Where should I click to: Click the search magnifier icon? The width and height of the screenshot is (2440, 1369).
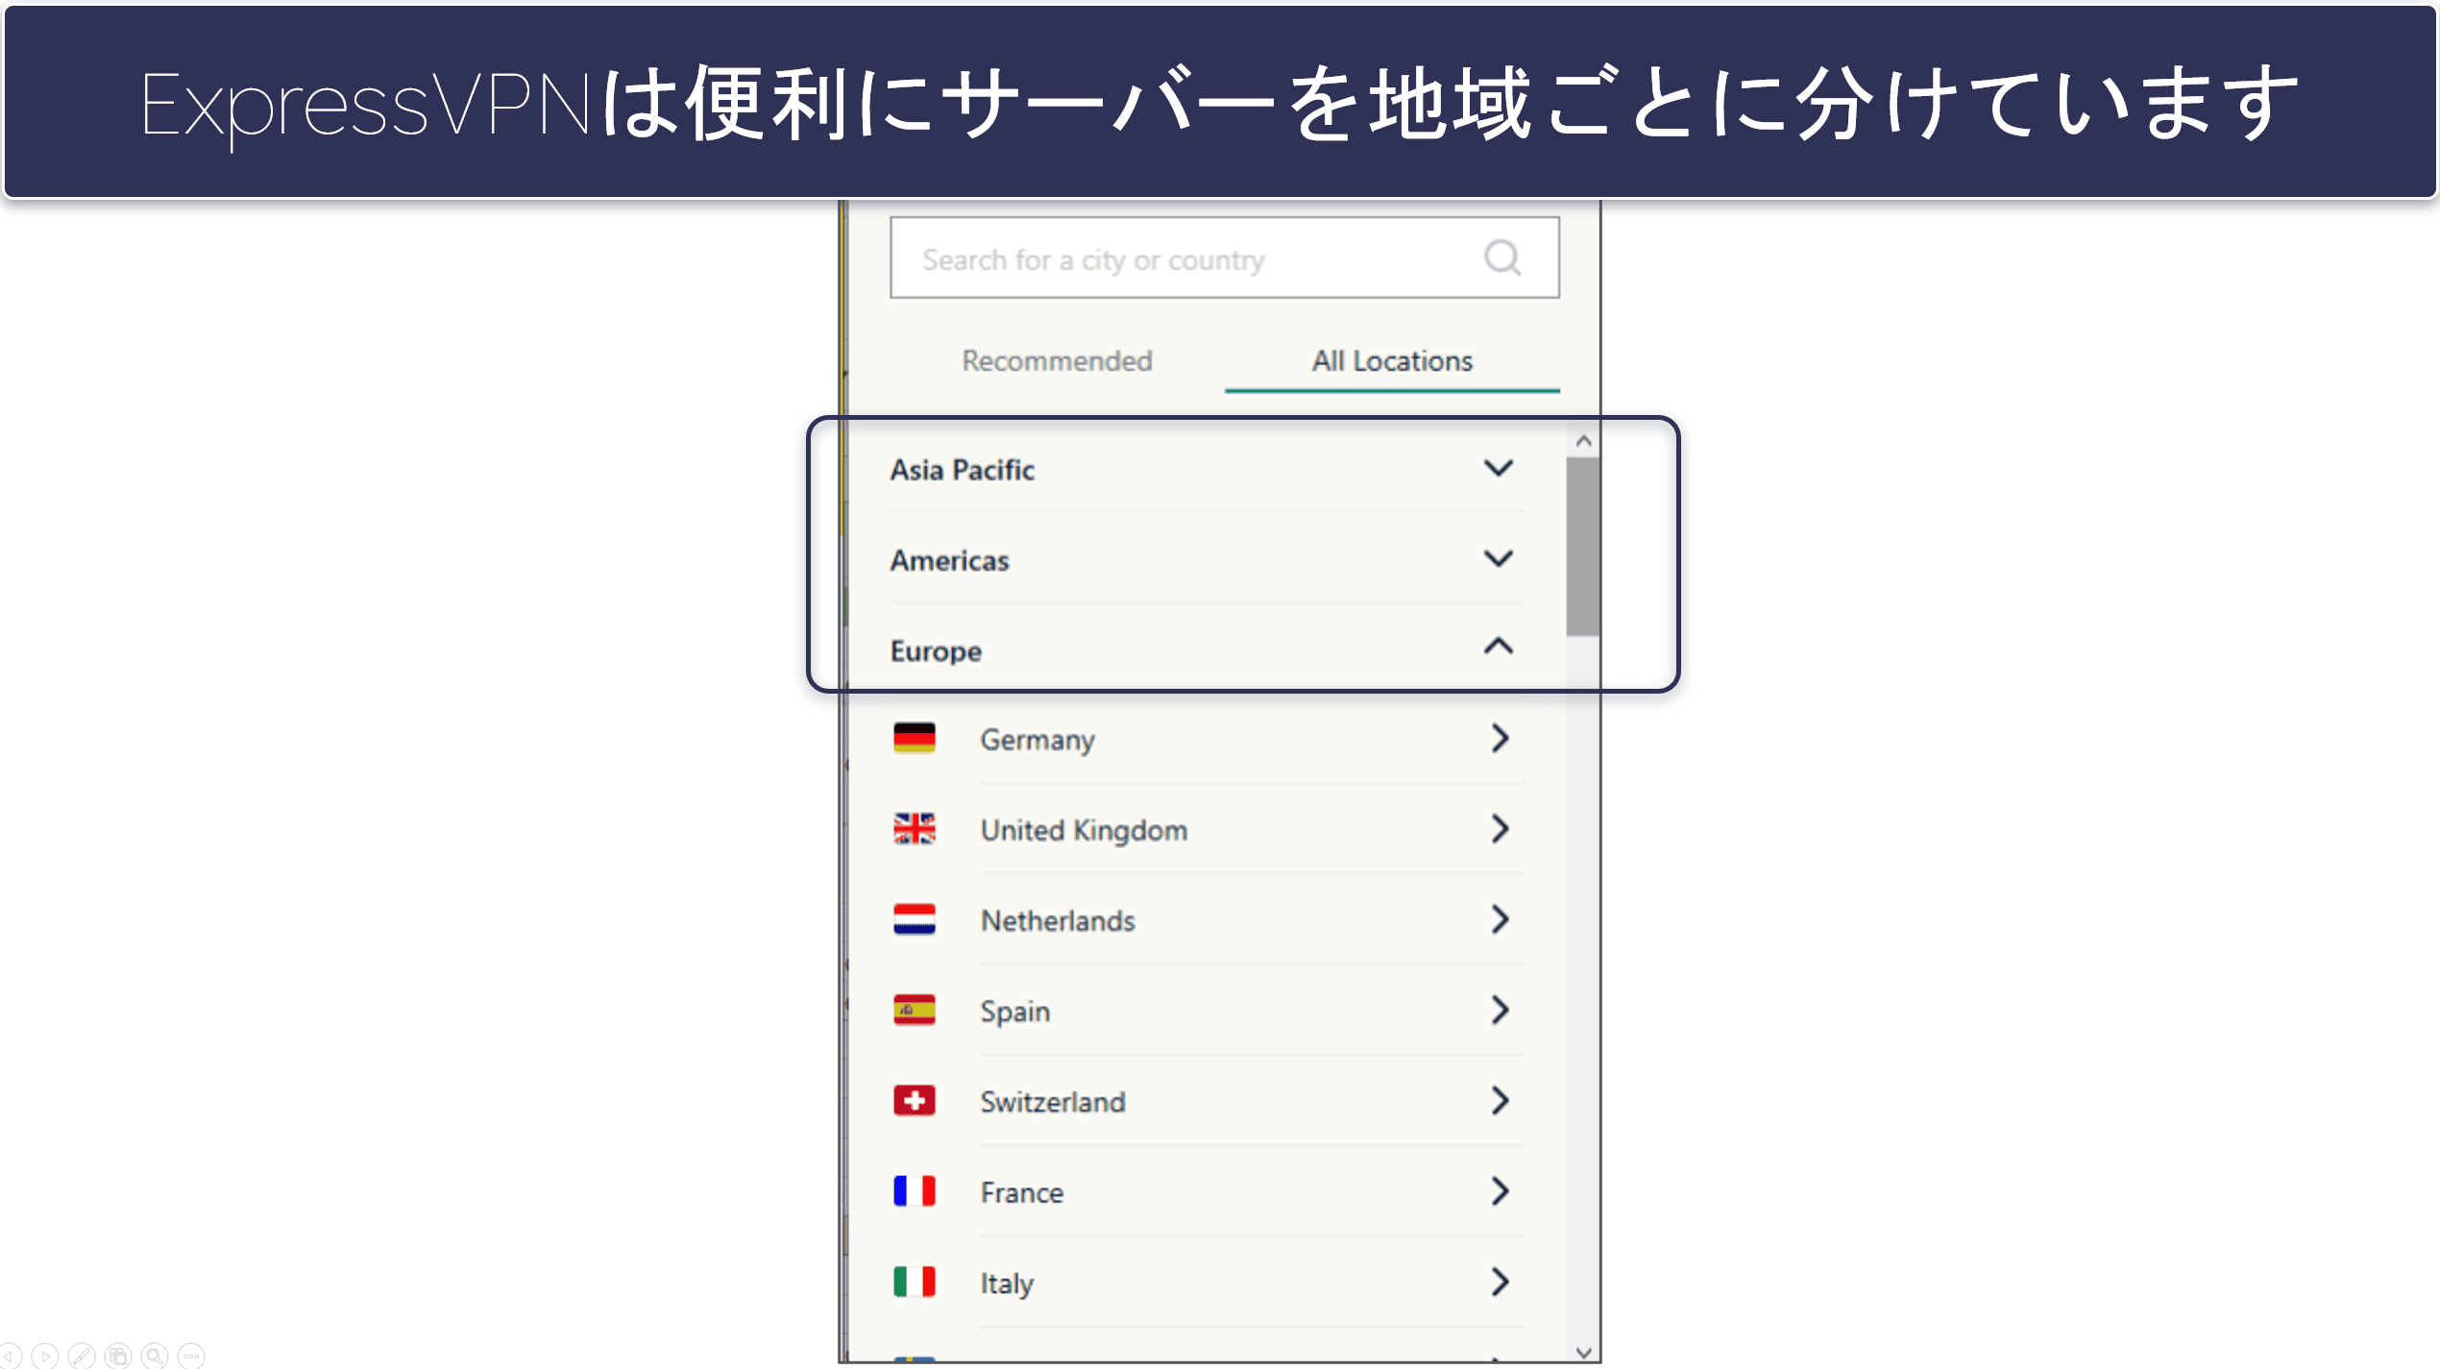coord(1502,257)
